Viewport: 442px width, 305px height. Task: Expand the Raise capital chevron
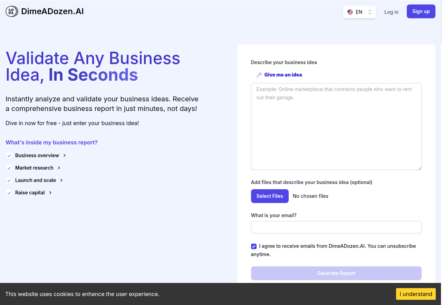pyautogui.click(x=50, y=193)
